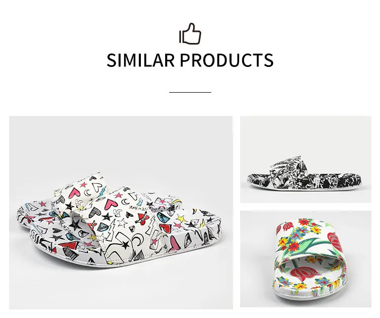Open the floral print slide product image
The image size is (380, 318).
306,259
